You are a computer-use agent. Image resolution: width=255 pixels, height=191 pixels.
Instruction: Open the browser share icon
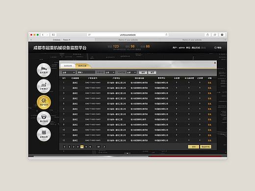point(207,35)
